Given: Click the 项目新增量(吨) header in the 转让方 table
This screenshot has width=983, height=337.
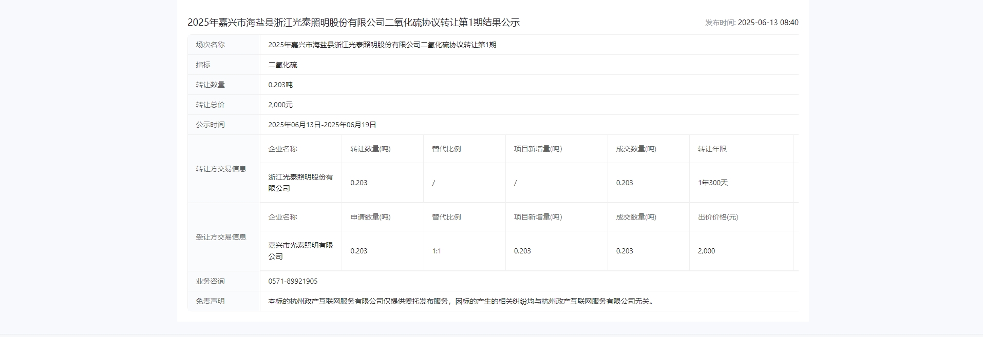Looking at the screenshot, I should pos(538,149).
